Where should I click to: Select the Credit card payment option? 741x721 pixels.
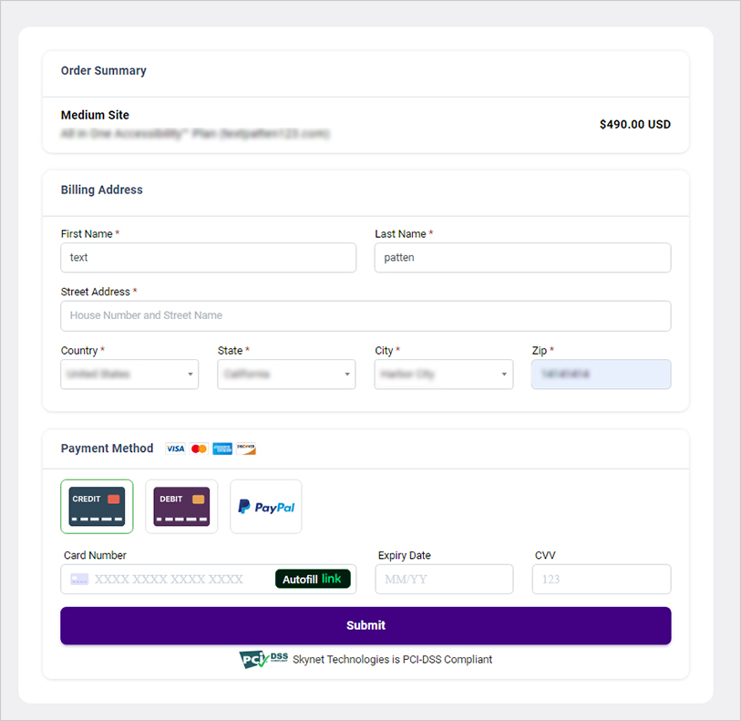click(97, 506)
